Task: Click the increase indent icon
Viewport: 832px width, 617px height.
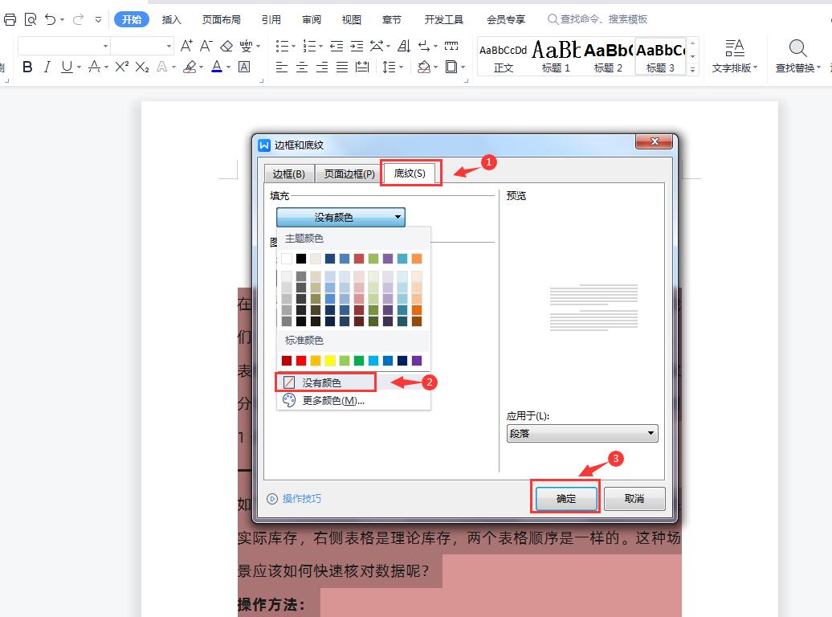Action: coord(359,47)
